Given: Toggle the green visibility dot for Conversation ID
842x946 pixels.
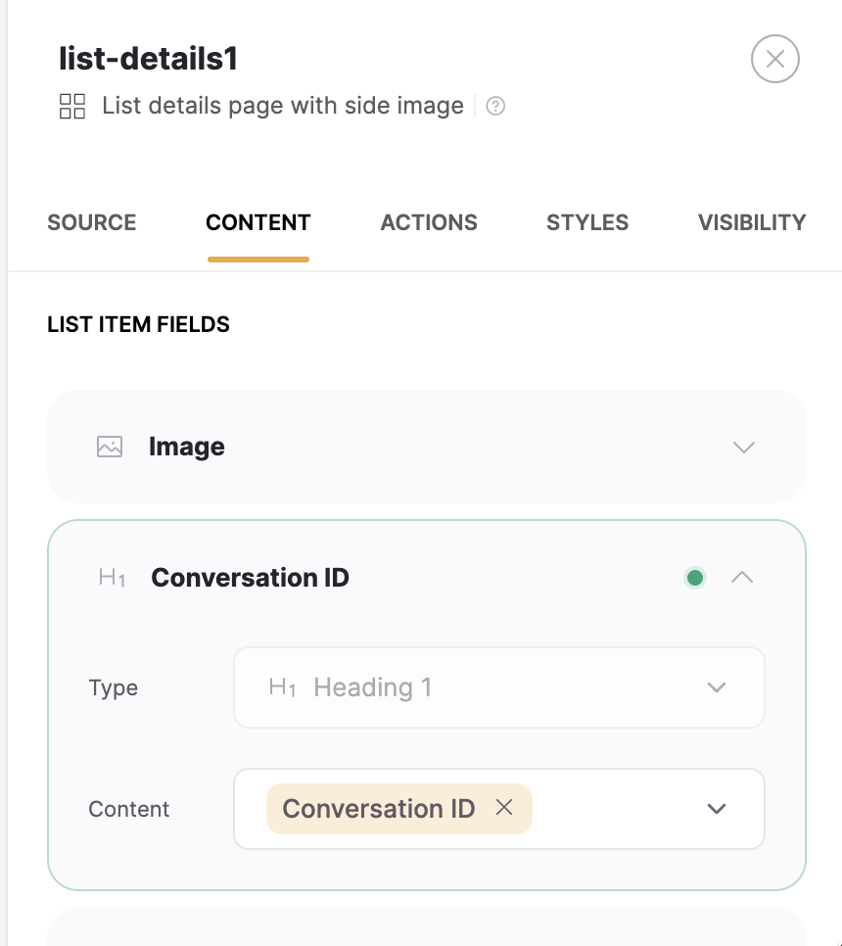Looking at the screenshot, I should pos(695,578).
